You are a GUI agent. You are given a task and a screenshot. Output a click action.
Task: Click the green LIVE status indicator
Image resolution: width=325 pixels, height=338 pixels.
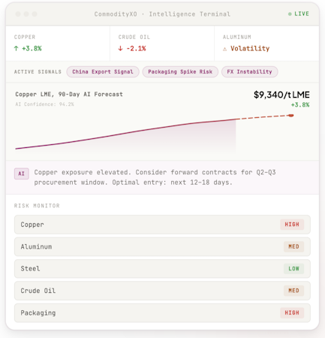click(x=299, y=14)
